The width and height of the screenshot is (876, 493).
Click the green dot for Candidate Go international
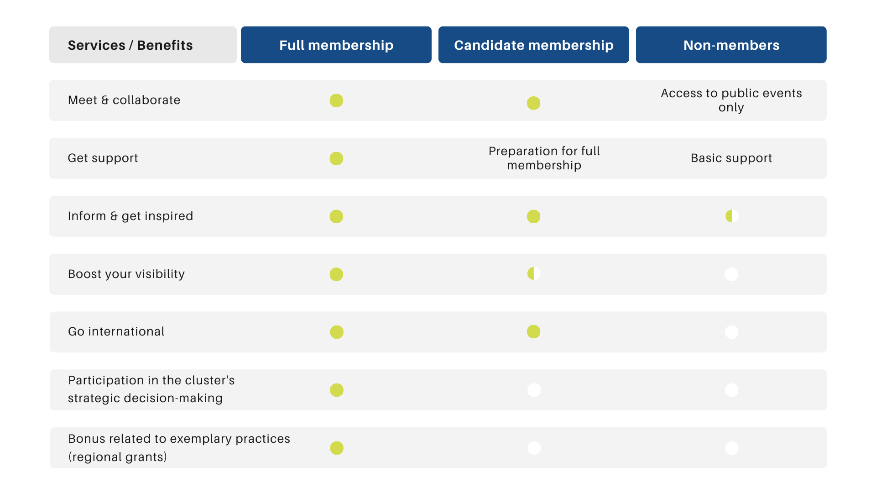click(534, 331)
